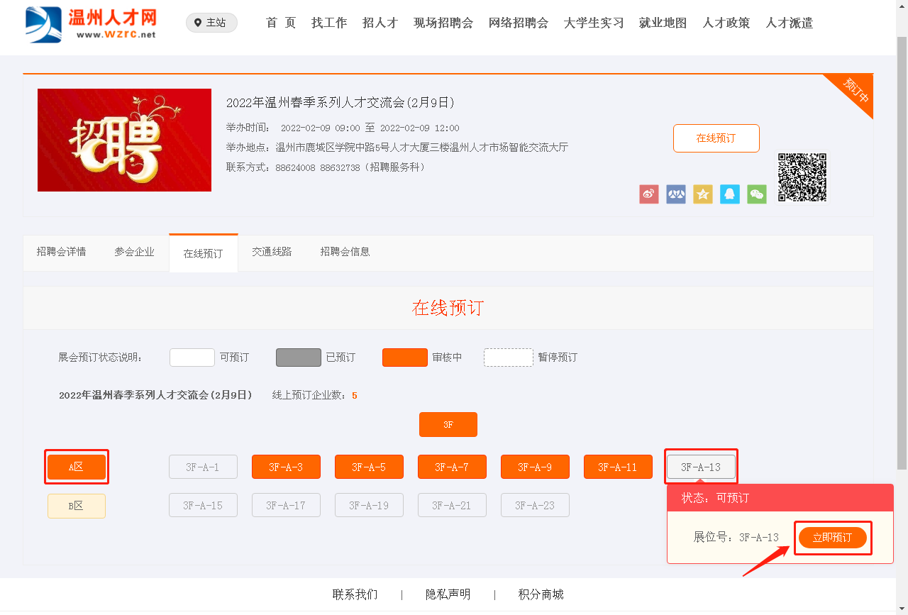Select the 3F floor button
Viewport: 908px width, 615px height.
448,425
